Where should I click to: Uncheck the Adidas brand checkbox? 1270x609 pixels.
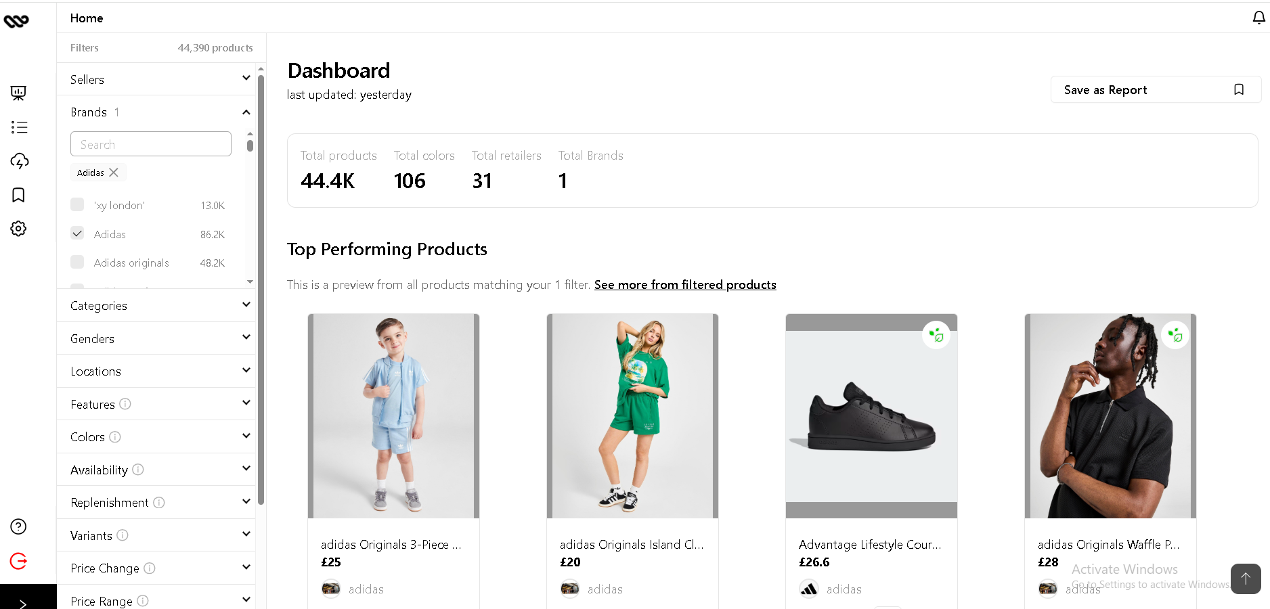click(x=77, y=233)
